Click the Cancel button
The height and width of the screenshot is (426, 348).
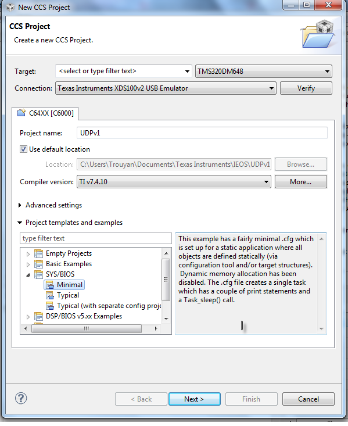[308, 399]
